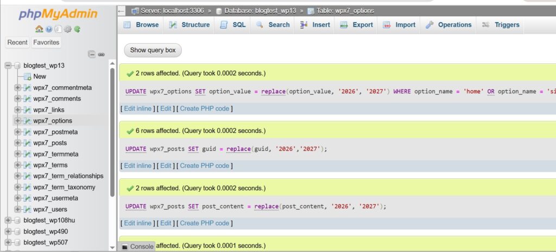Click the table icon beside wpx7_commentmeta

(x=28, y=88)
